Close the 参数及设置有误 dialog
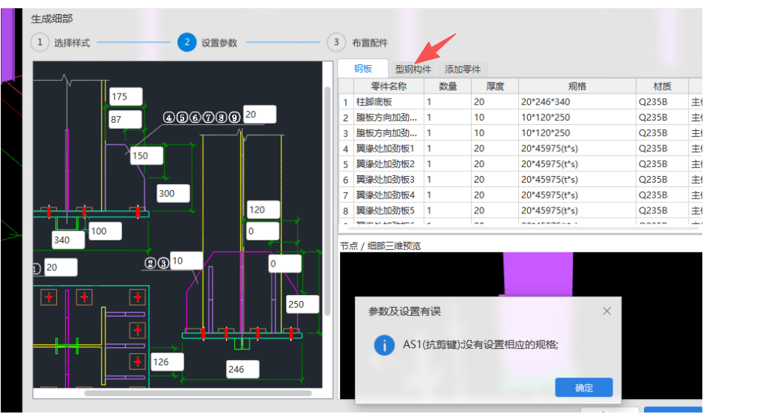This screenshot has width=757, height=420. point(606,311)
